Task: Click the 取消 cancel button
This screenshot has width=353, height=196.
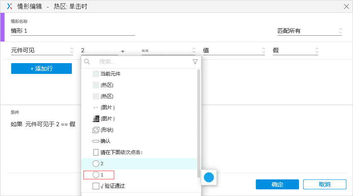Action: click(x=325, y=184)
